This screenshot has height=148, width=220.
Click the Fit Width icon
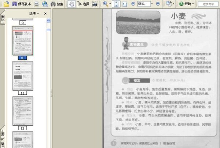click(125, 4)
